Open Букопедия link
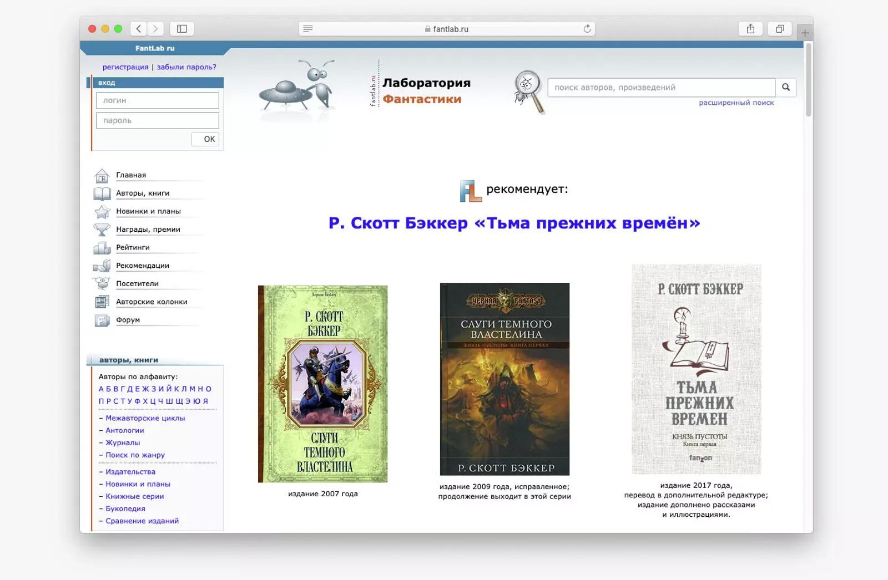Image resolution: width=888 pixels, height=580 pixels. point(125,508)
